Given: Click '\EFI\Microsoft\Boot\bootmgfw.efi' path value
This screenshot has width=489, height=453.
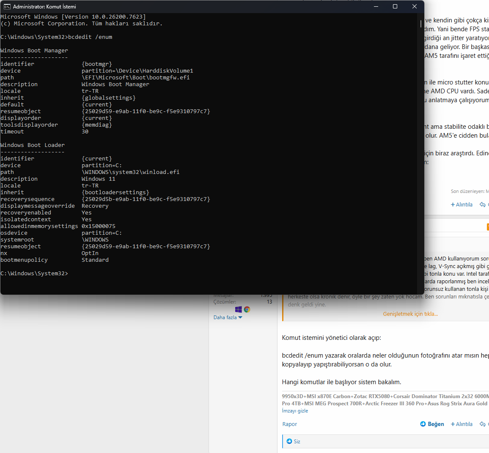Looking at the screenshot, I should coord(136,78).
